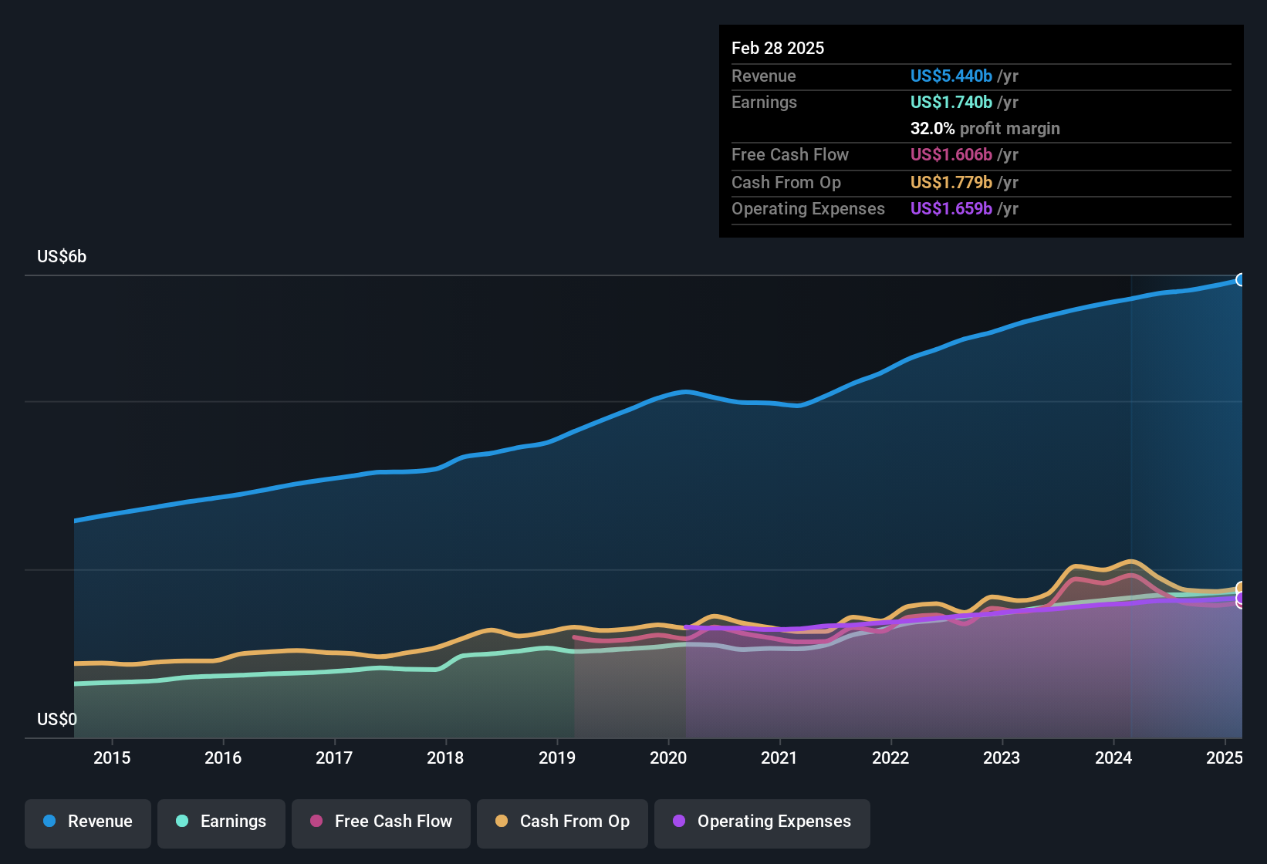Click the US$1.740b earnings value in tooltip
The width and height of the screenshot is (1267, 864).
click(951, 103)
